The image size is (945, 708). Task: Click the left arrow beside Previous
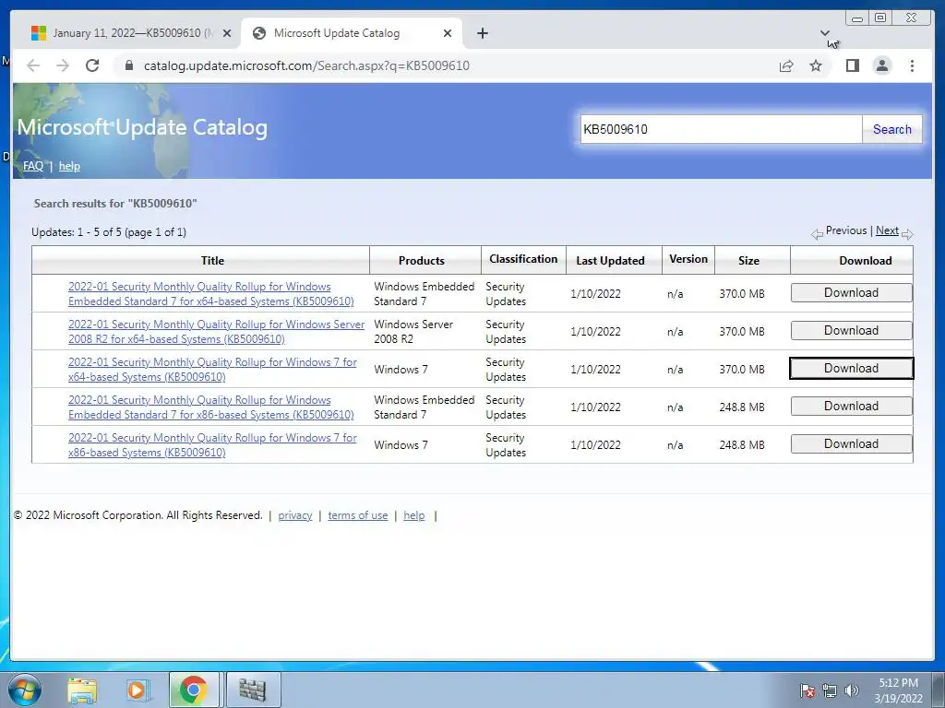pos(818,234)
